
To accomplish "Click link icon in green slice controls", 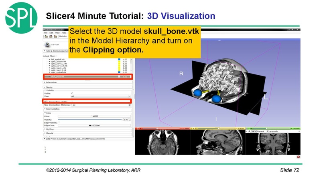I will click(249, 132).
